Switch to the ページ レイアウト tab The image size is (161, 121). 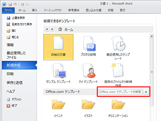pyautogui.click(x=53, y=10)
